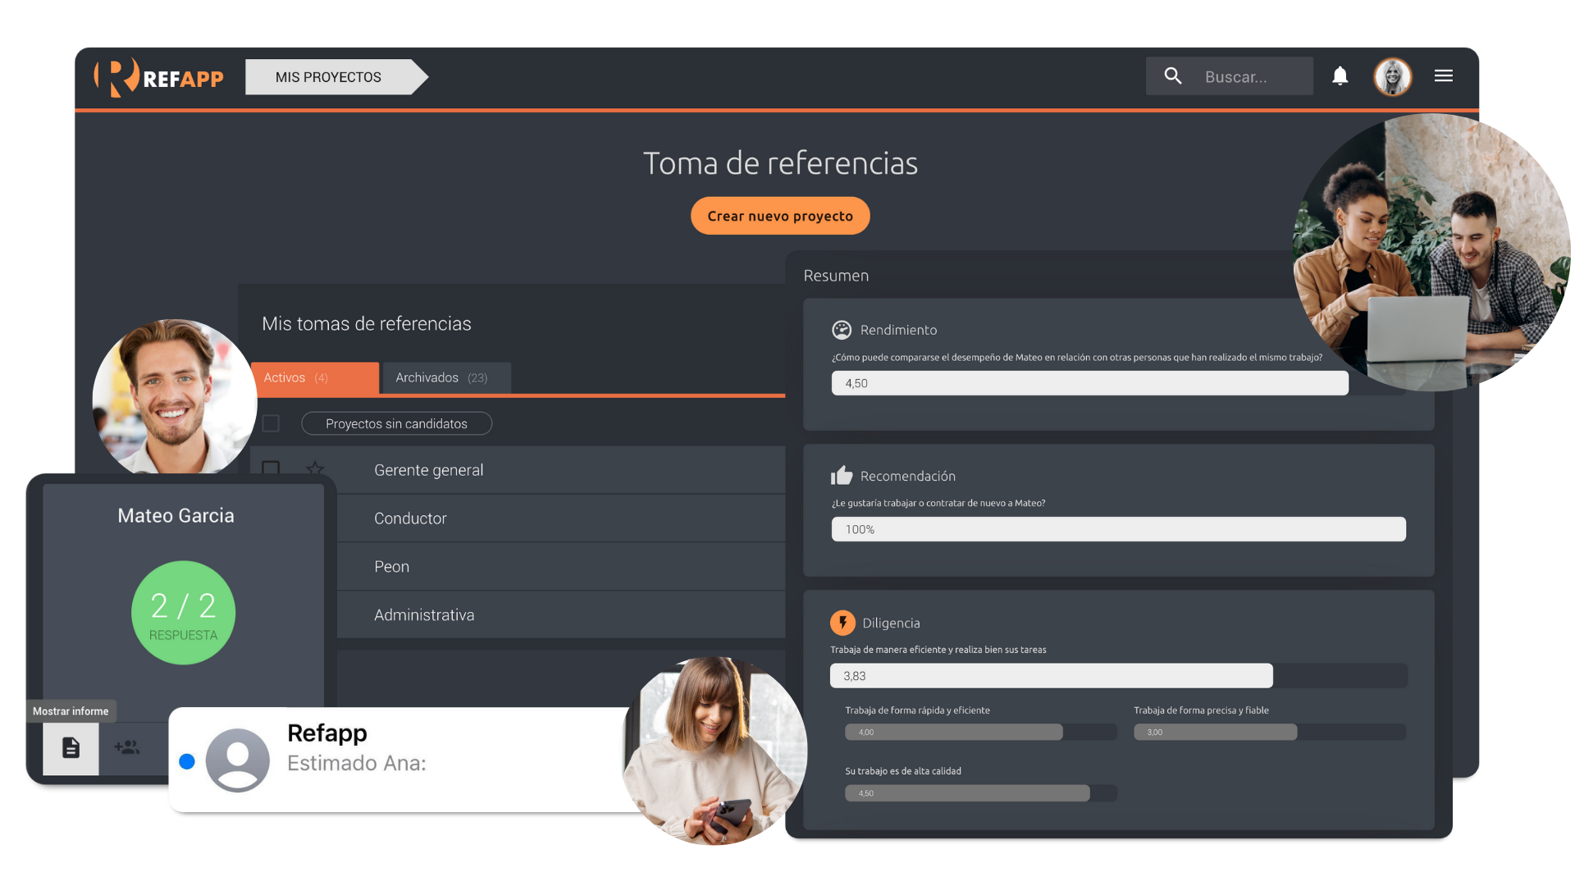Open the profile avatar menu
This screenshot has height=886, width=1575.
(1392, 76)
